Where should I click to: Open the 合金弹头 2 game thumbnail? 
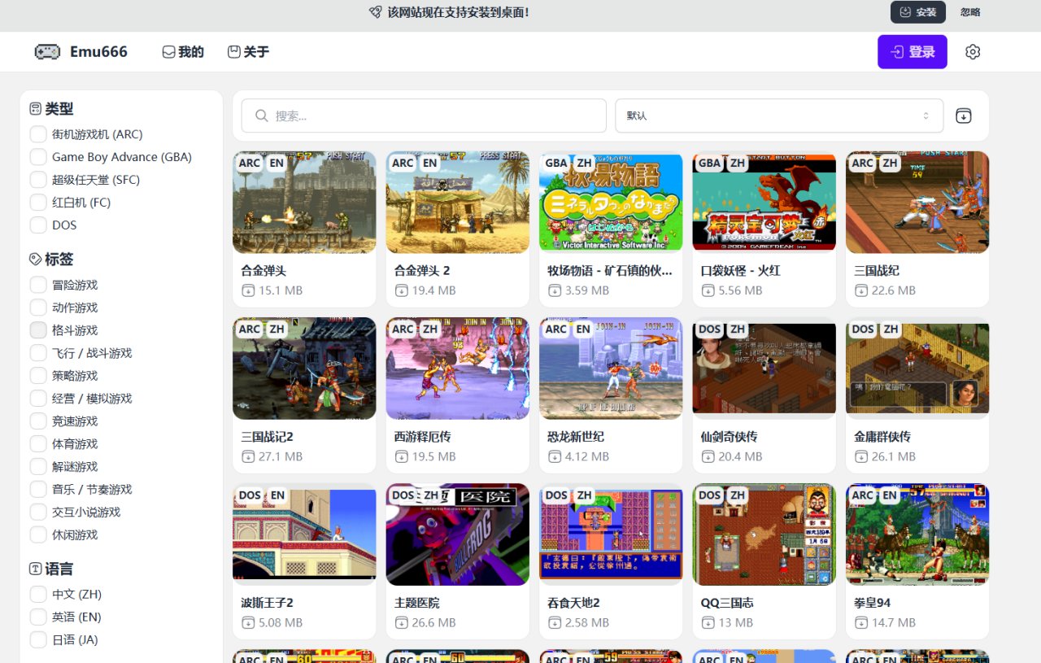457,202
